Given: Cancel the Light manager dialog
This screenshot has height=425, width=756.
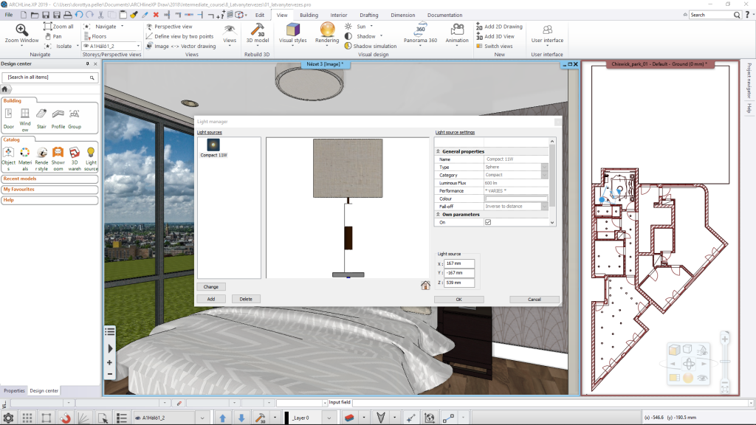Looking at the screenshot, I should click(x=535, y=300).
